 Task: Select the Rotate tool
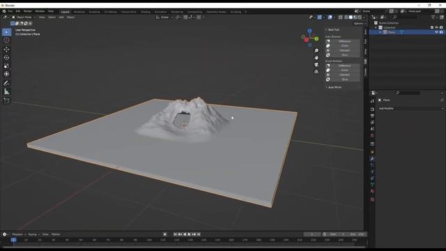[6, 57]
